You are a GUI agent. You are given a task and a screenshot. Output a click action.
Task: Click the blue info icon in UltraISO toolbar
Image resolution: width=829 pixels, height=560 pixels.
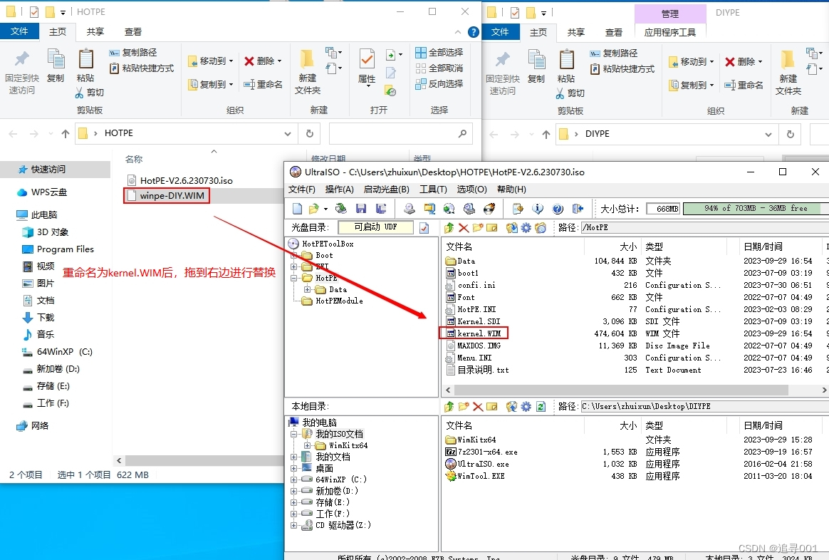[538, 209]
